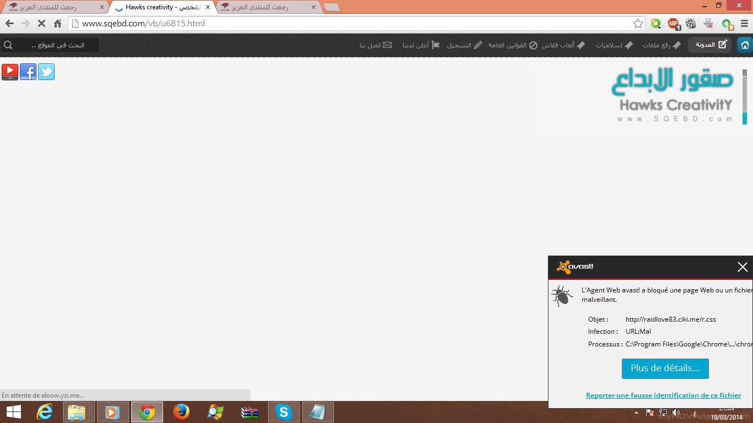This screenshot has height=423, width=753.
Task: Click the Plus de détails button
Action: tap(665, 368)
